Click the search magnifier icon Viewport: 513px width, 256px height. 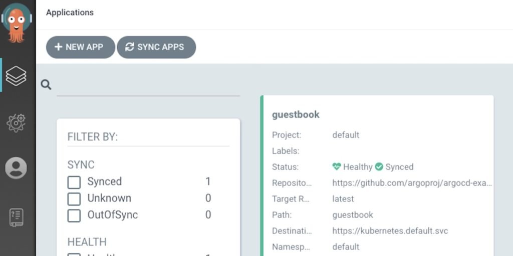(46, 85)
